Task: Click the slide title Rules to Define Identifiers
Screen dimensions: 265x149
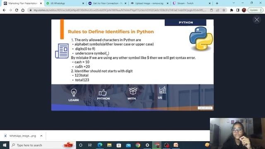Action: click(x=111, y=32)
